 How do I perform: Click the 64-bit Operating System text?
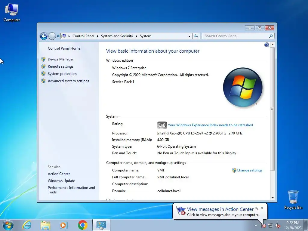coord(176,146)
